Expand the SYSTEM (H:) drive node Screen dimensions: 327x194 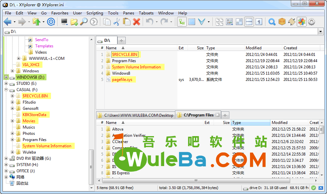tap(6, 165)
